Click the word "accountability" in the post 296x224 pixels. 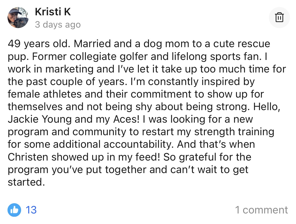coord(139,145)
